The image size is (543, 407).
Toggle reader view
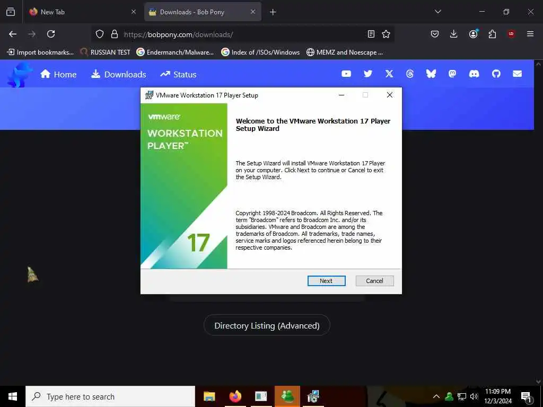(x=371, y=34)
